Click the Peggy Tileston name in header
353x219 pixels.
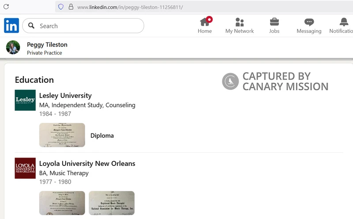click(x=47, y=45)
